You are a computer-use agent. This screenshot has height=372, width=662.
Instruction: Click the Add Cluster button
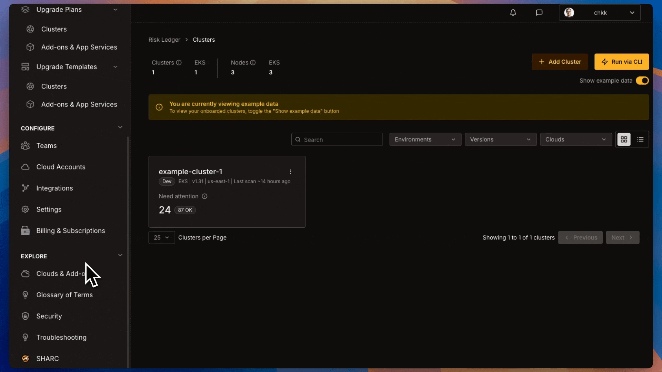pyautogui.click(x=560, y=62)
